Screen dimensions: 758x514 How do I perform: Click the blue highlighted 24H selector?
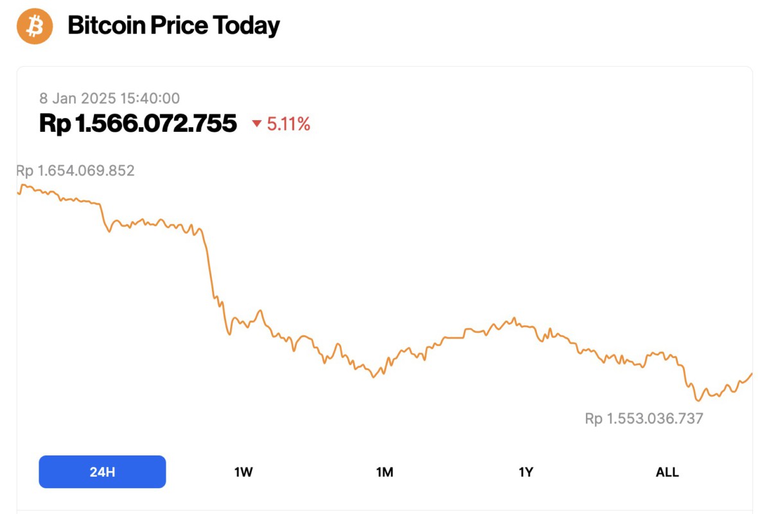point(102,471)
